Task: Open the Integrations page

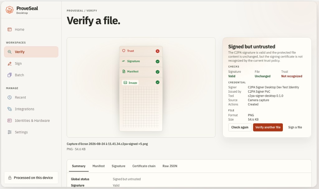Action: 31,109
